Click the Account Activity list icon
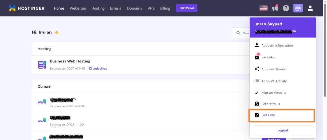This screenshot has height=140, width=327. pyautogui.click(x=257, y=81)
